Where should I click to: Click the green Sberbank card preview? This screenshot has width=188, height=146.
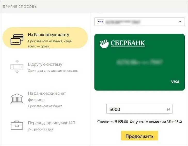[139, 62]
